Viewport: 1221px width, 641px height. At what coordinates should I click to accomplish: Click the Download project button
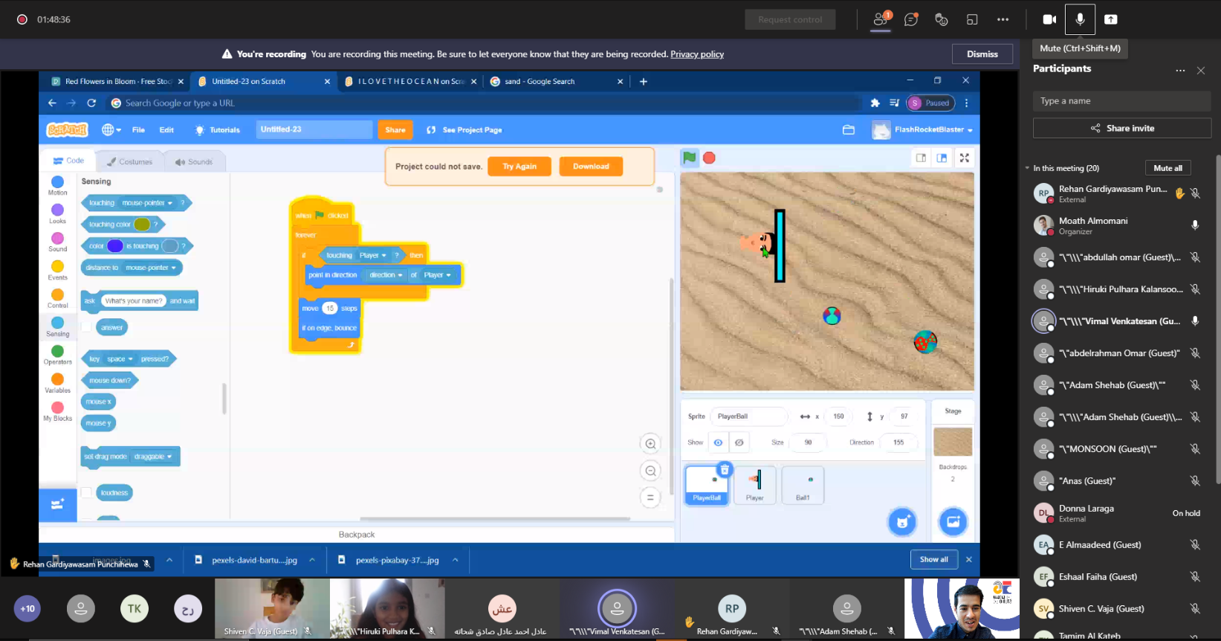click(x=591, y=167)
